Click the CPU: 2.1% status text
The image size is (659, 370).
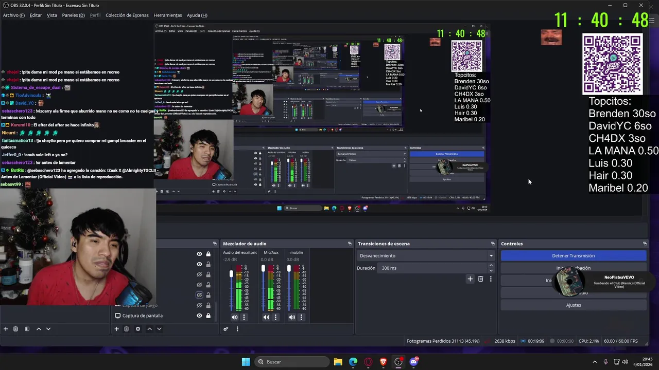(x=588, y=341)
